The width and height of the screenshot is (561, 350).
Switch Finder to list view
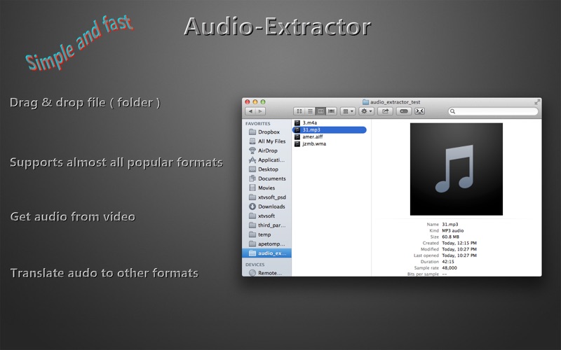pyautogui.click(x=310, y=111)
